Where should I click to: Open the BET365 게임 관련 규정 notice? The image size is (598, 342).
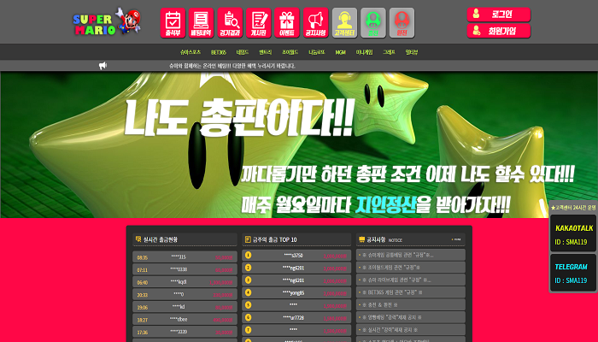(410, 292)
